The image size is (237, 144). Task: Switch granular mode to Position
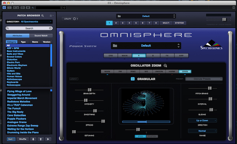click(x=152, y=136)
